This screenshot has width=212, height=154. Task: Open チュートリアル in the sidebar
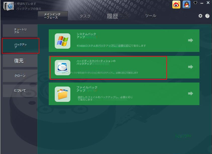point(20,31)
